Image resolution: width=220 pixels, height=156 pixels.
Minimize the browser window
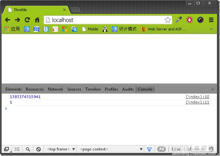190,3
